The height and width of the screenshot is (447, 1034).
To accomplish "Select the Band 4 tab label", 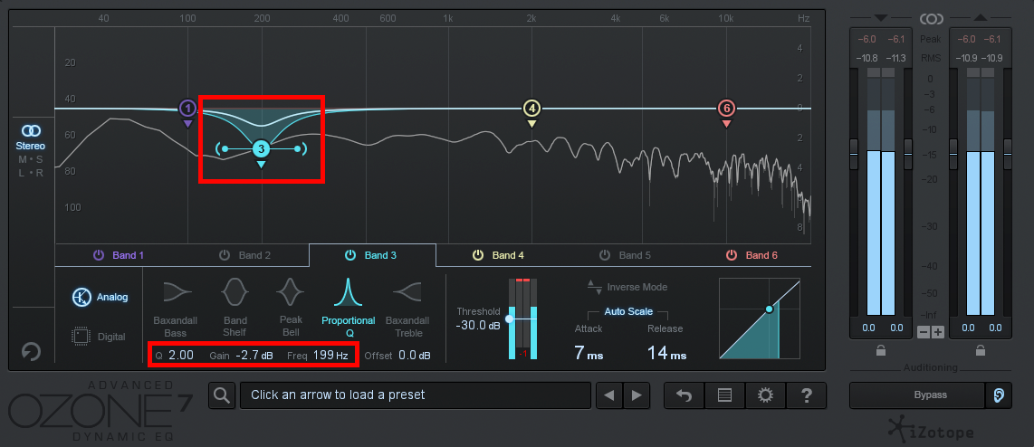I will pyautogui.click(x=508, y=255).
